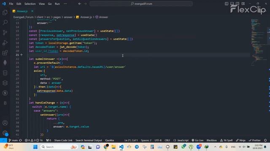Click Prettier in status bar
Screen dimensions: 270x151
(254, 140)
